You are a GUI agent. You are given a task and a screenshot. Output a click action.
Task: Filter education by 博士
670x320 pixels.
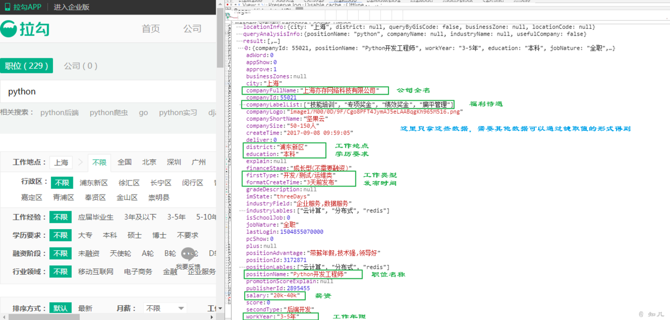(x=159, y=235)
